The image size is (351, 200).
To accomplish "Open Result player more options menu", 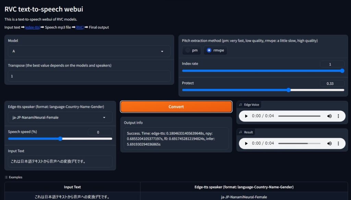I will 338,143.
